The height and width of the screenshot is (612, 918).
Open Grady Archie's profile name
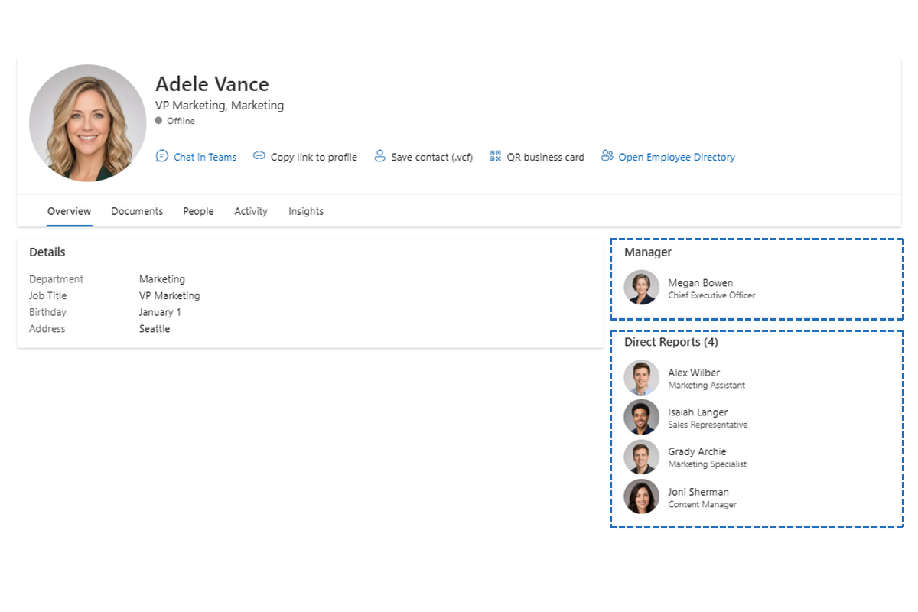(x=697, y=451)
